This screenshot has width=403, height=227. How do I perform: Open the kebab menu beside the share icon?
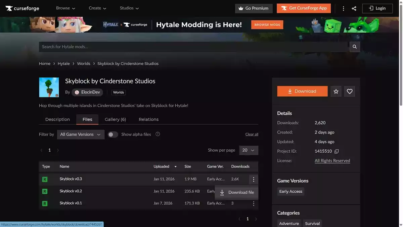343,8
